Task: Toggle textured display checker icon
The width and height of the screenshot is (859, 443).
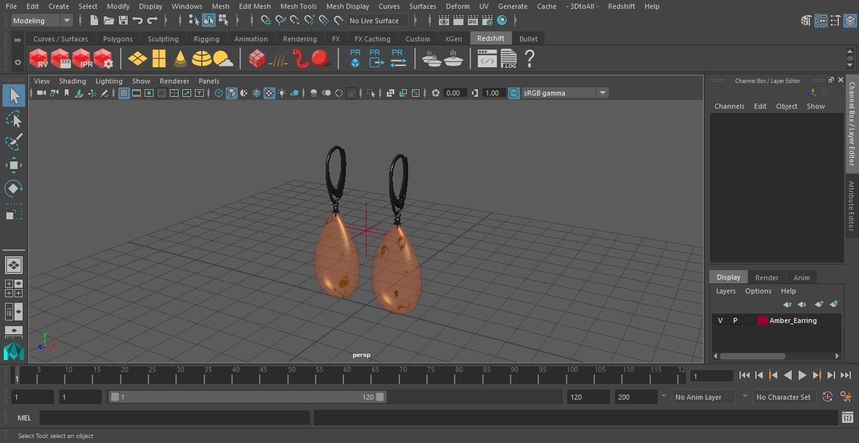Action: (269, 93)
